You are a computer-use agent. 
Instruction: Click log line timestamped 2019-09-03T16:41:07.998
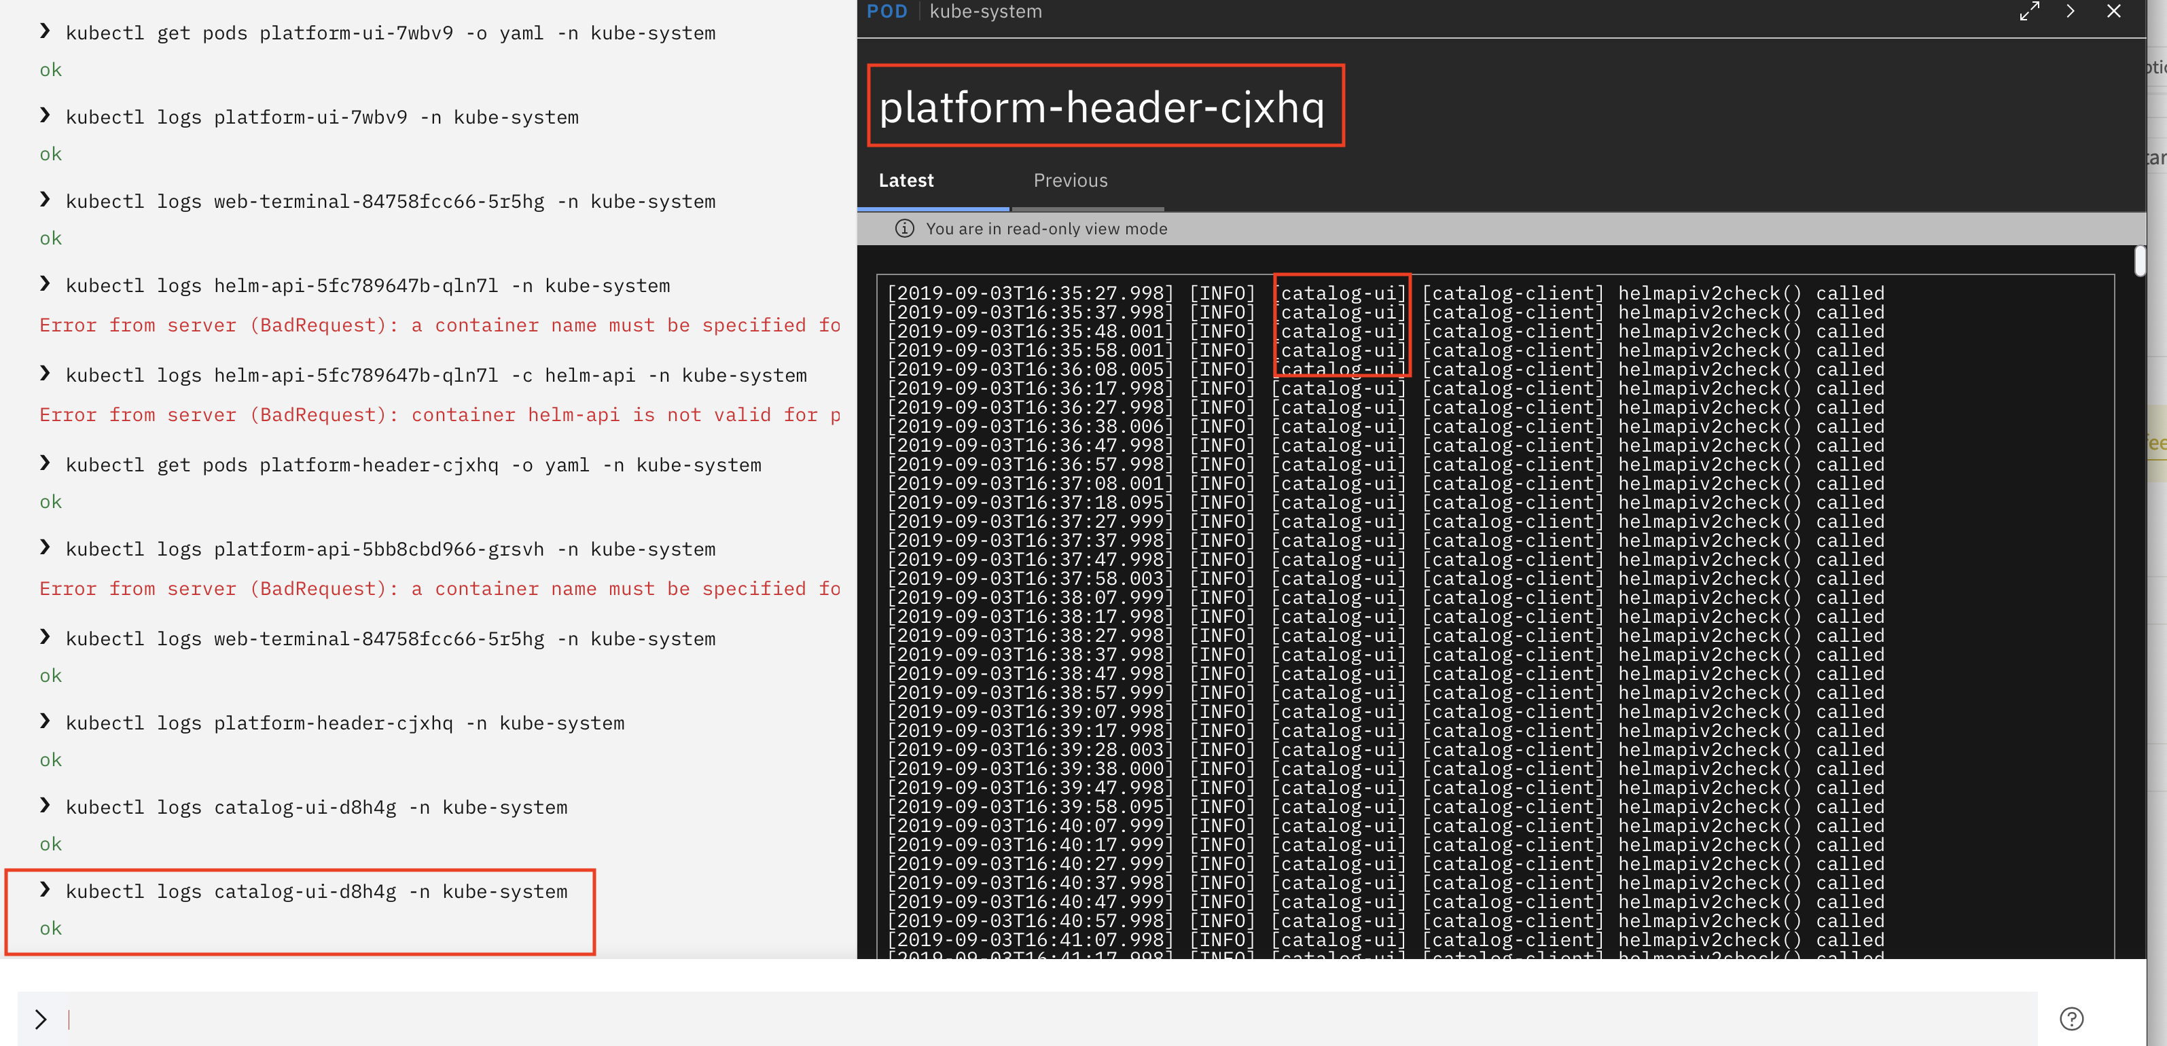[1386, 940]
